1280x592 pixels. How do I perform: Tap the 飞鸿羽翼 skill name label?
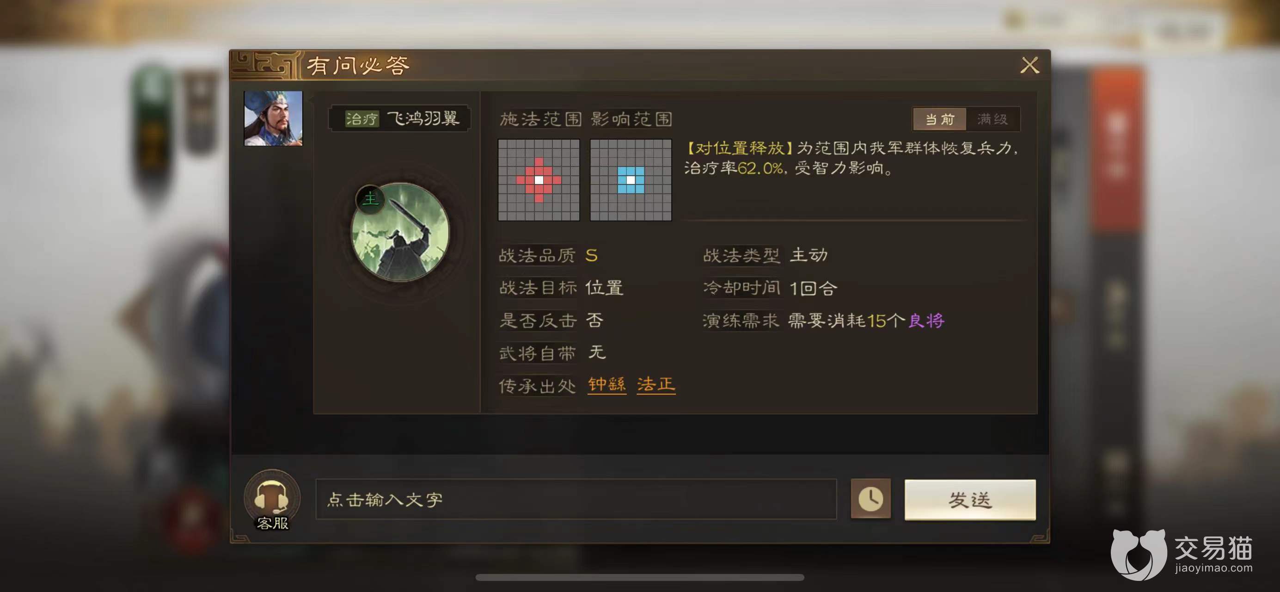(x=423, y=118)
